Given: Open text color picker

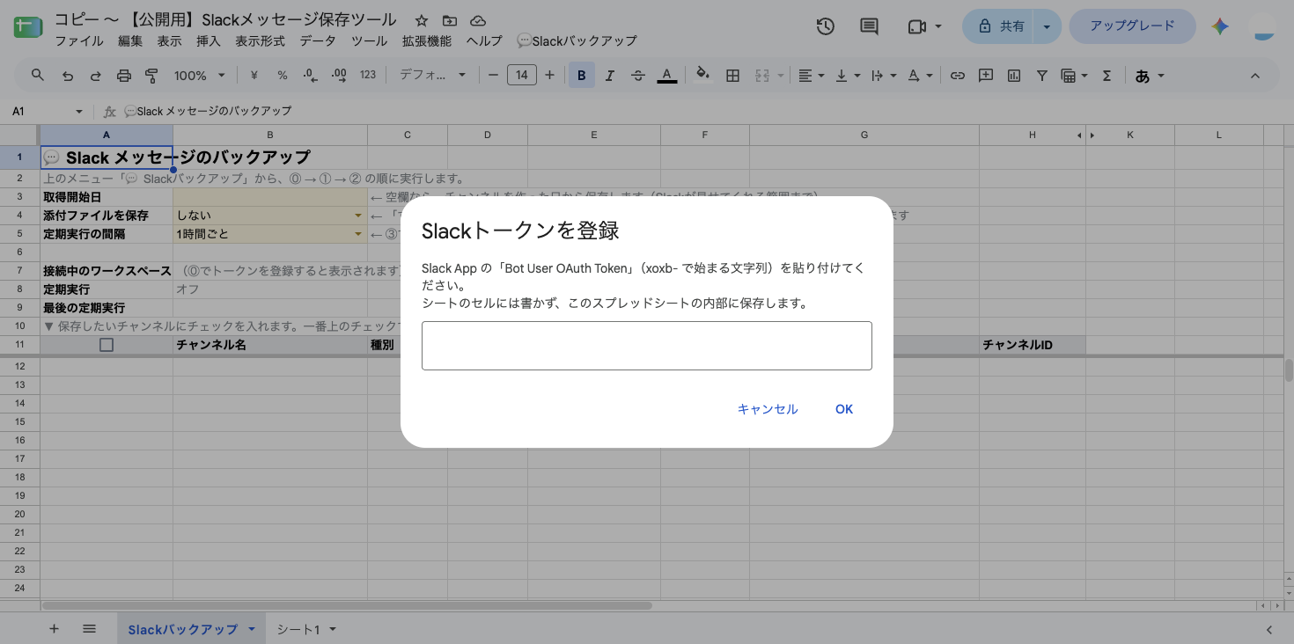Looking at the screenshot, I should click(667, 76).
